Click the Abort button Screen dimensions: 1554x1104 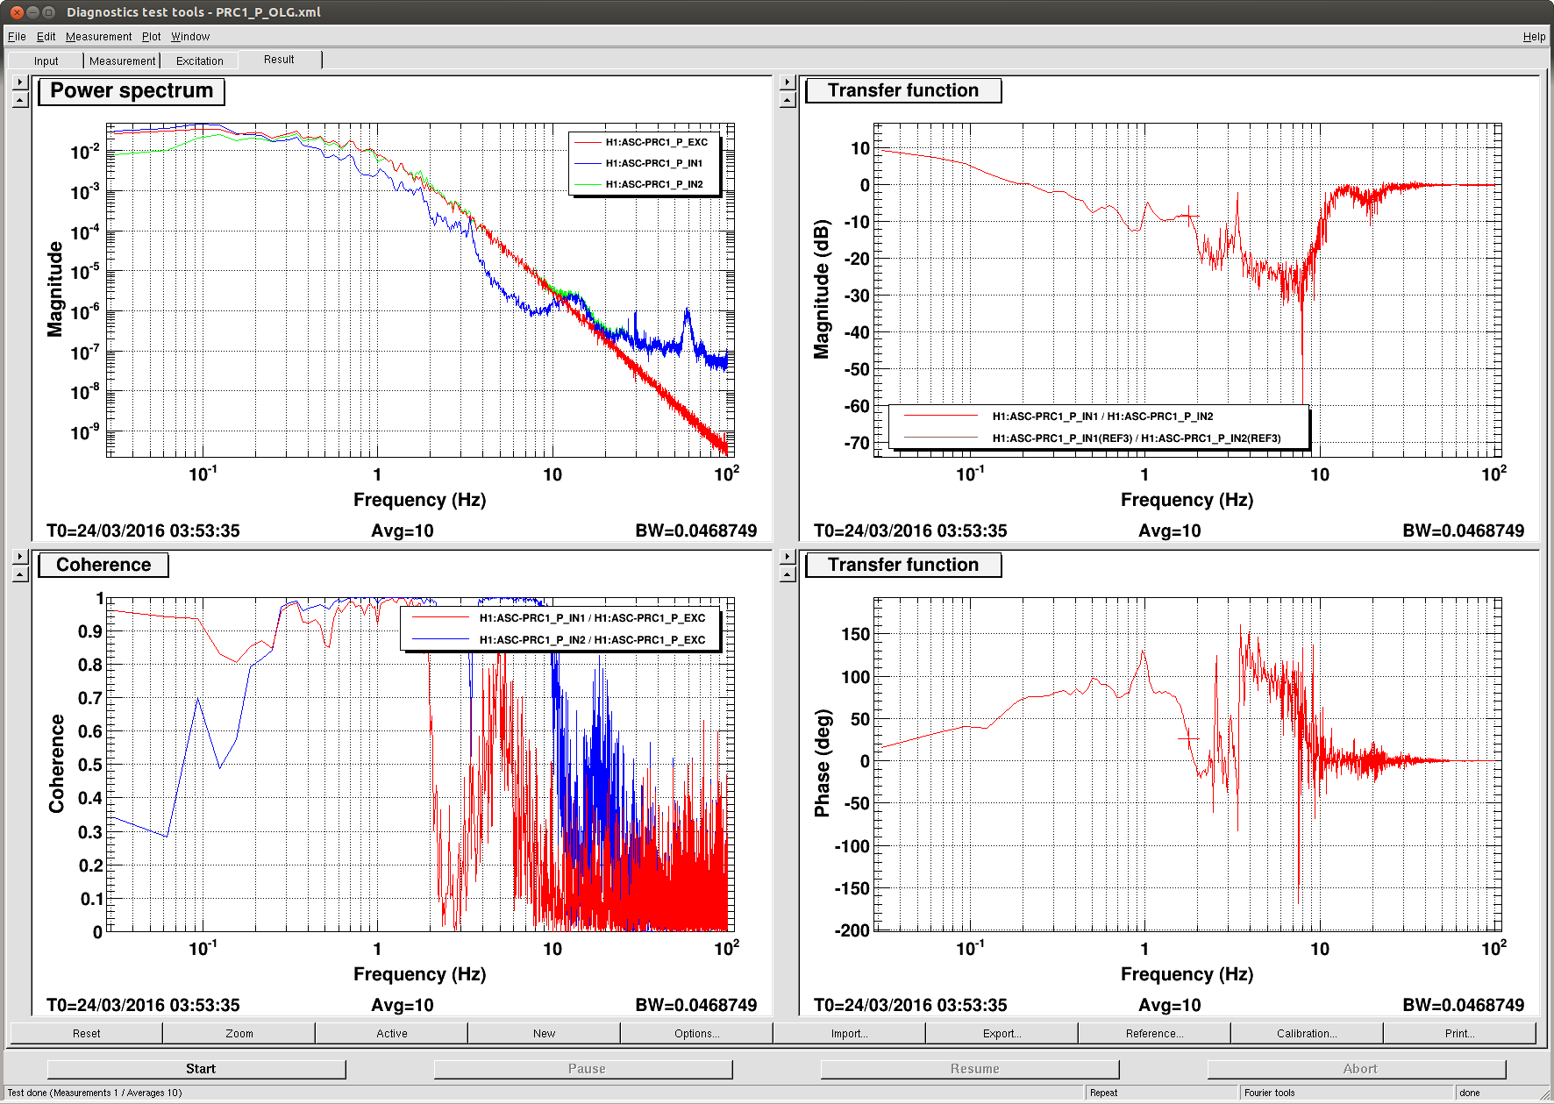[1357, 1069]
